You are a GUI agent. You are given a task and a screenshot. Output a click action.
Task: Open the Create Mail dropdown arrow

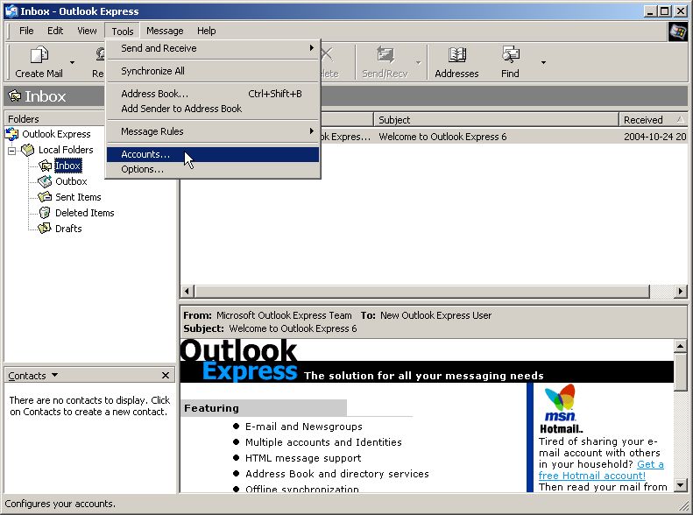pyautogui.click(x=72, y=62)
